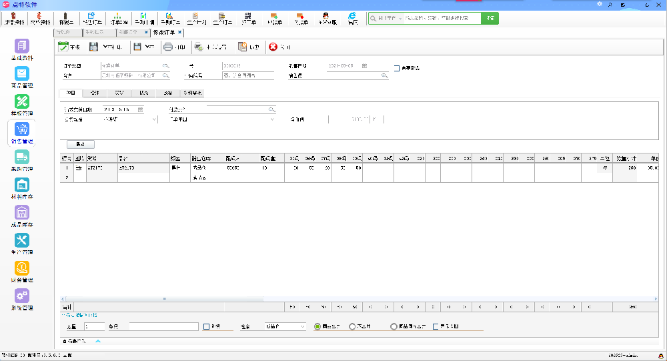Switch to the fifth detail sub-tab

point(168,93)
